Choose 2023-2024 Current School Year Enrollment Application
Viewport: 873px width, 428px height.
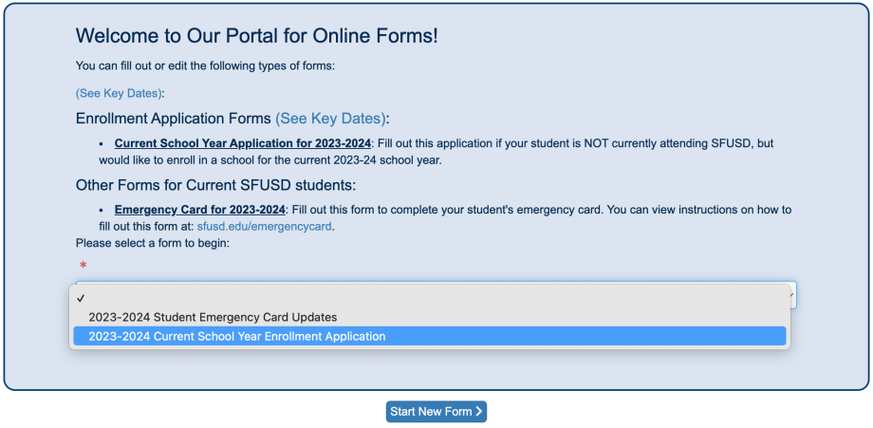pos(237,336)
